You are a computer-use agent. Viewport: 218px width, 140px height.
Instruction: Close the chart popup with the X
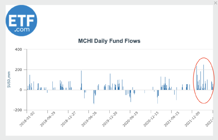(215, 3)
